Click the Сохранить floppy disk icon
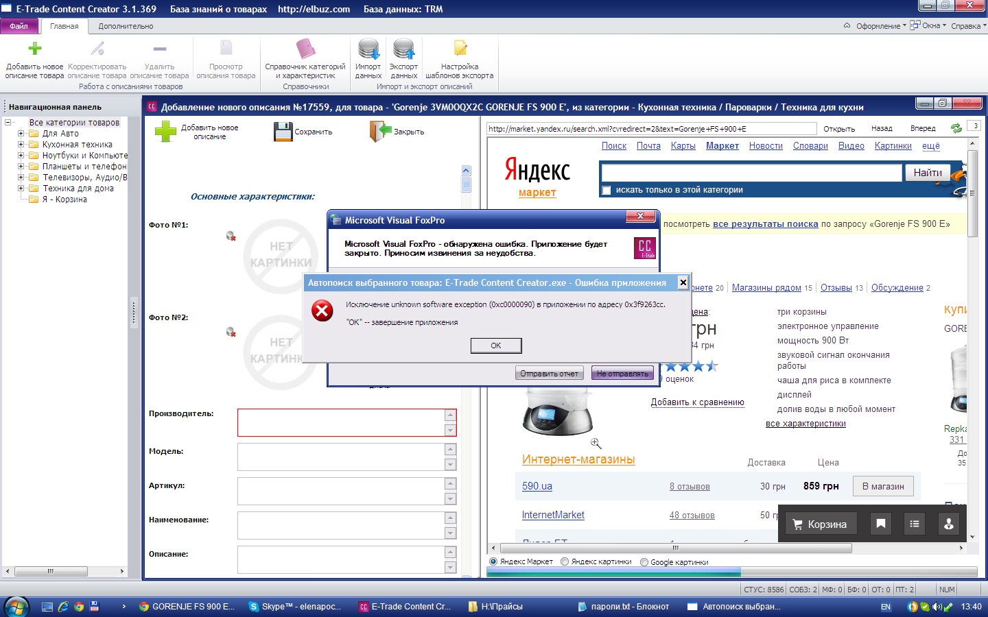Screen dimensions: 988x617 pyautogui.click(x=283, y=132)
